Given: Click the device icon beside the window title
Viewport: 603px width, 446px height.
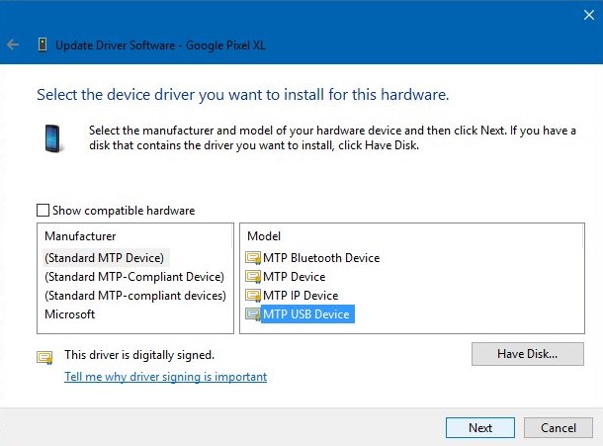Looking at the screenshot, I should 43,45.
